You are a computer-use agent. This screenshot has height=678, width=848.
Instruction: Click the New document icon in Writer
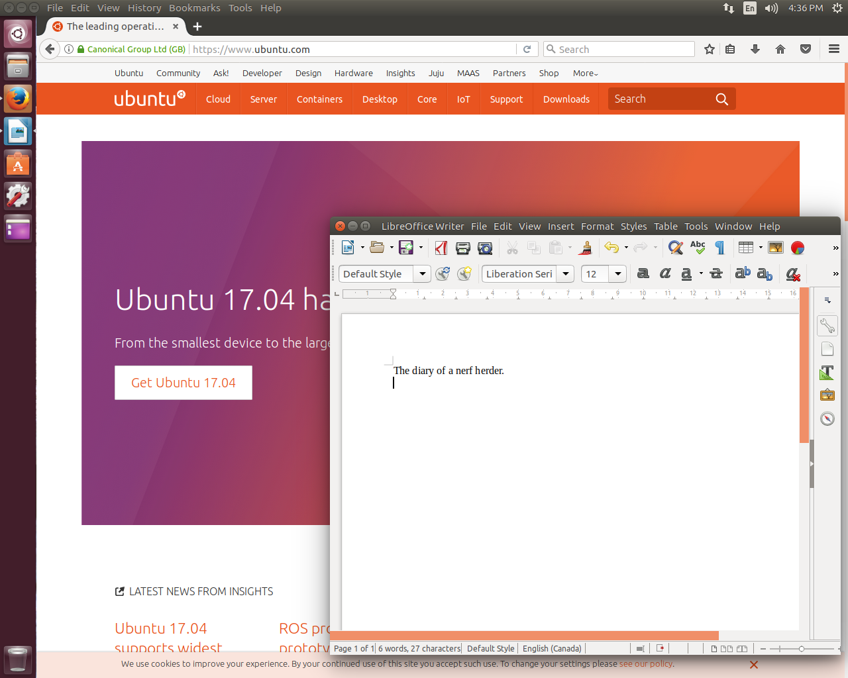tap(348, 248)
